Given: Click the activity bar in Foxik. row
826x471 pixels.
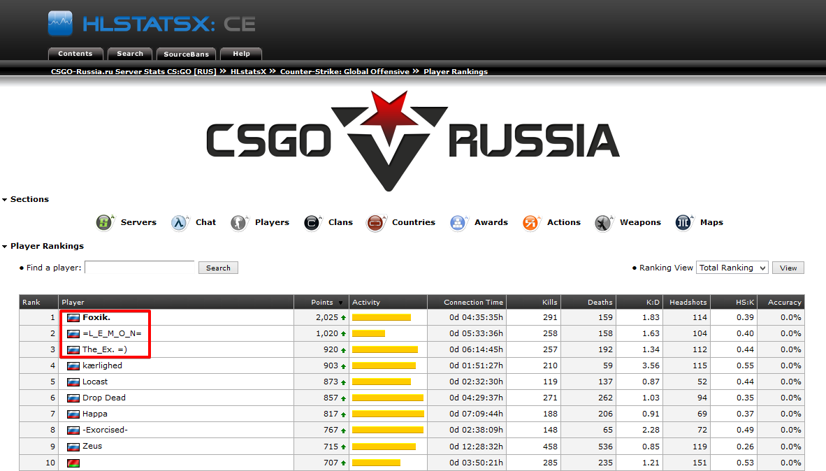Looking at the screenshot, I should pyautogui.click(x=382, y=318).
